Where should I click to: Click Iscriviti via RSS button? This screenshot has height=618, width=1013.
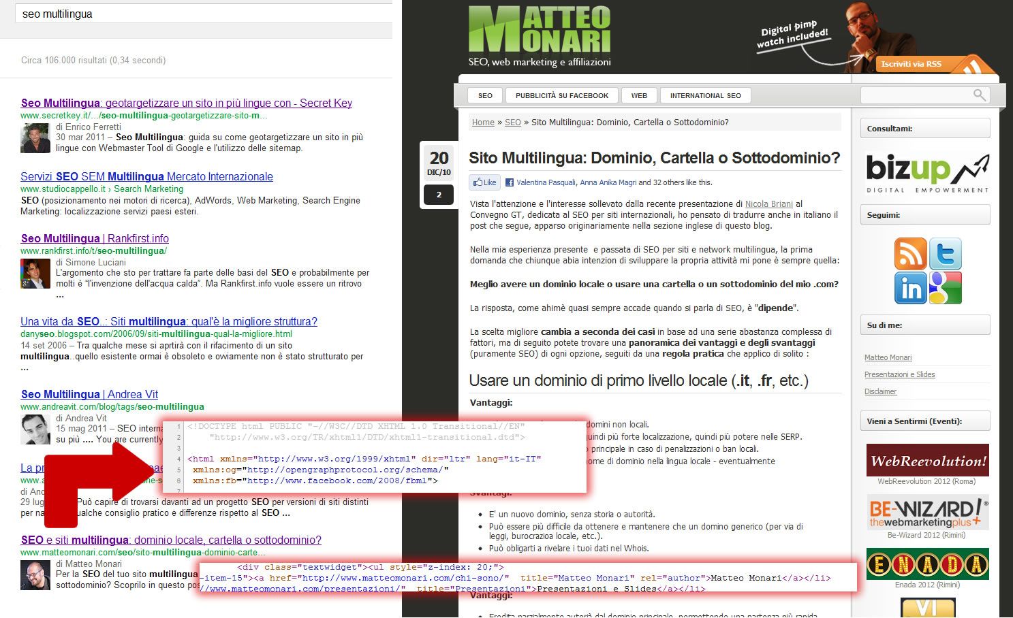(911, 64)
